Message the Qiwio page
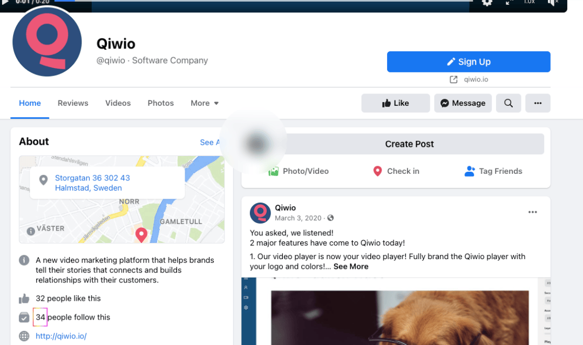583x345 pixels. click(x=463, y=103)
